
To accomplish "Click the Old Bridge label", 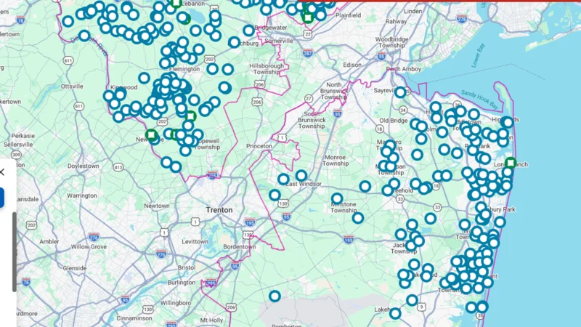I will (x=394, y=121).
